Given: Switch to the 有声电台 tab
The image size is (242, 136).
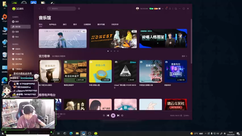Looking at the screenshot, I should [x=53, y=24].
